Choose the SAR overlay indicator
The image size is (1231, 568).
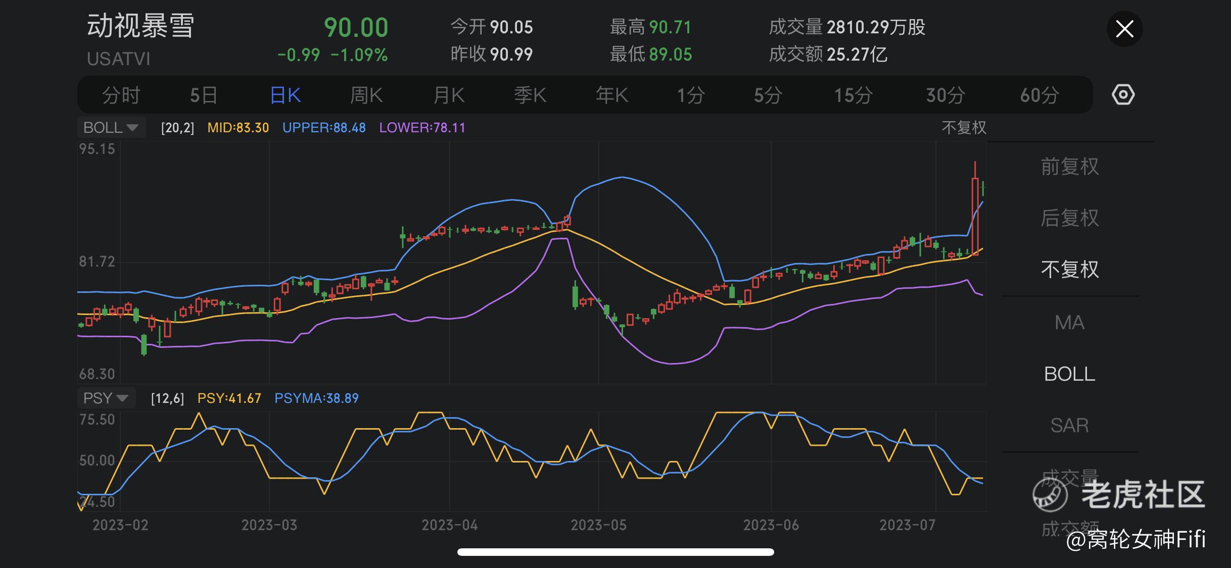point(1069,426)
